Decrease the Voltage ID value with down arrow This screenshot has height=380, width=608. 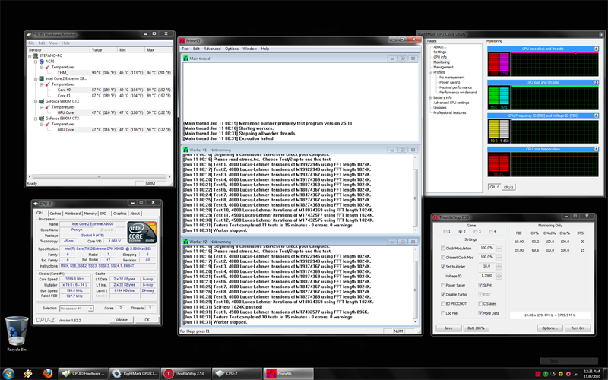coord(499,278)
